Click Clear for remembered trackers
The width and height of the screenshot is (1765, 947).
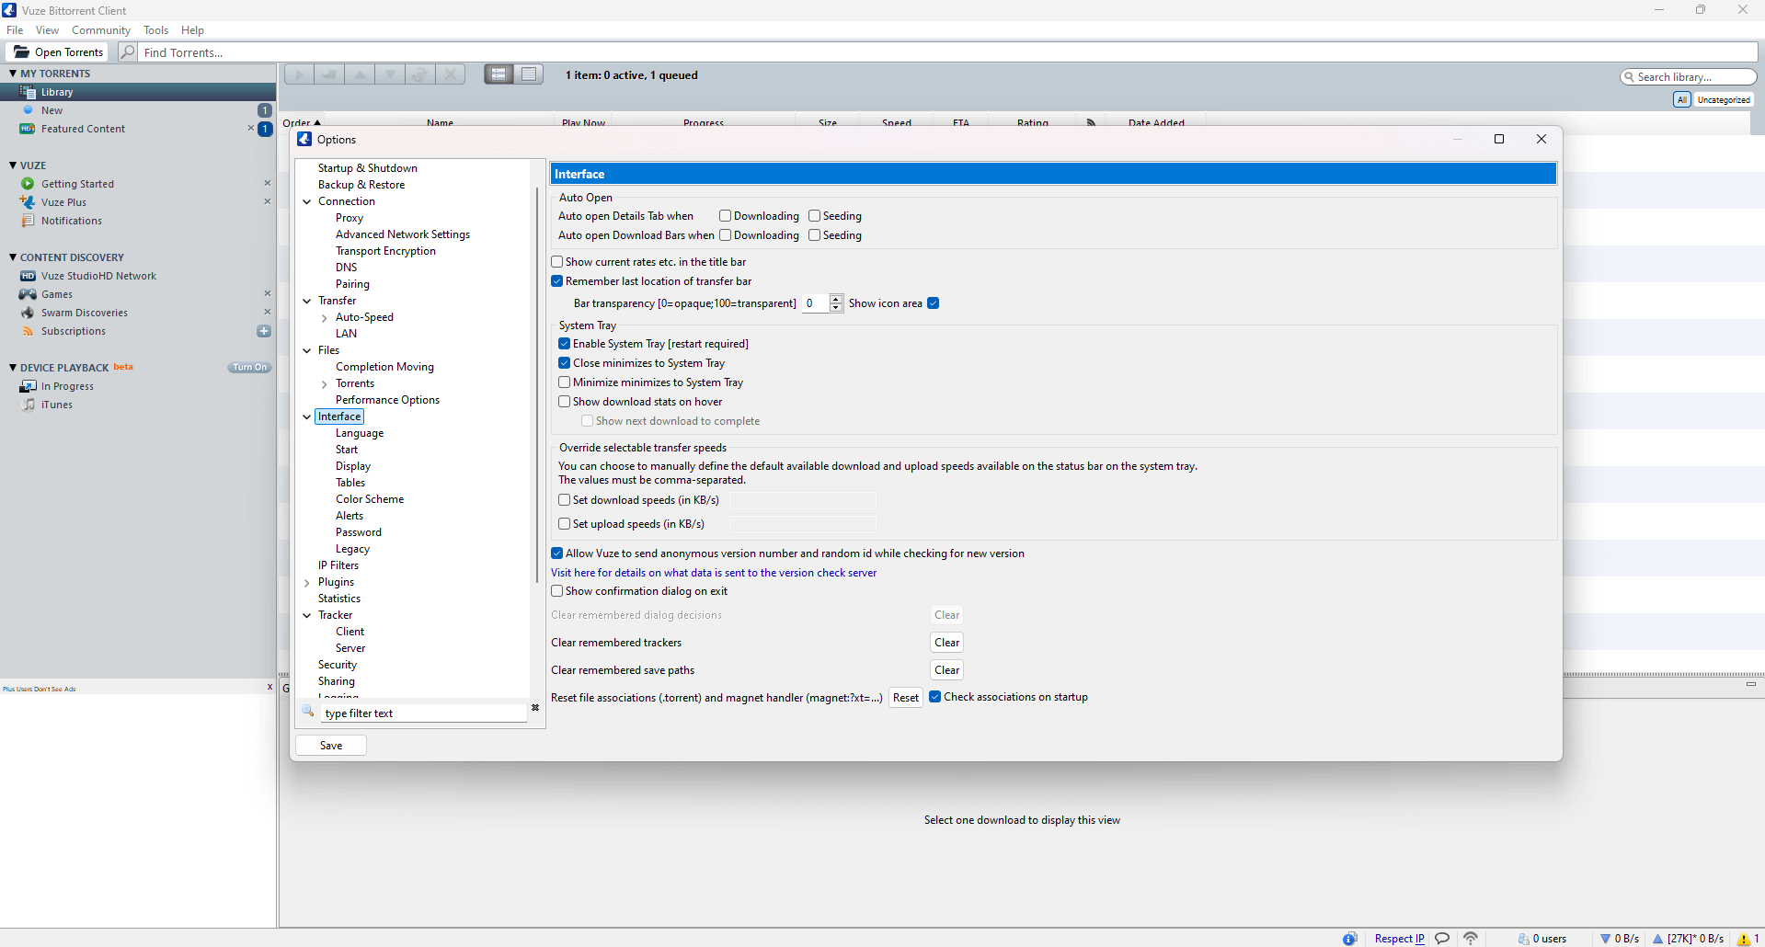946,643
